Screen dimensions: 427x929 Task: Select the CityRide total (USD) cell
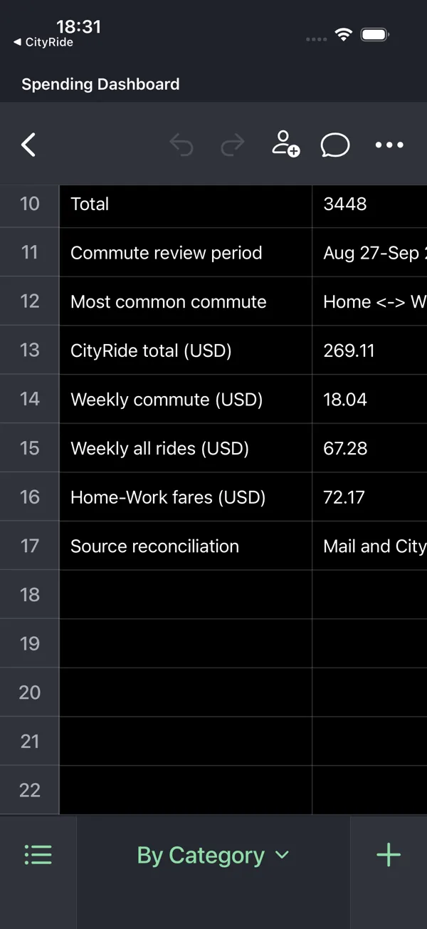click(186, 351)
